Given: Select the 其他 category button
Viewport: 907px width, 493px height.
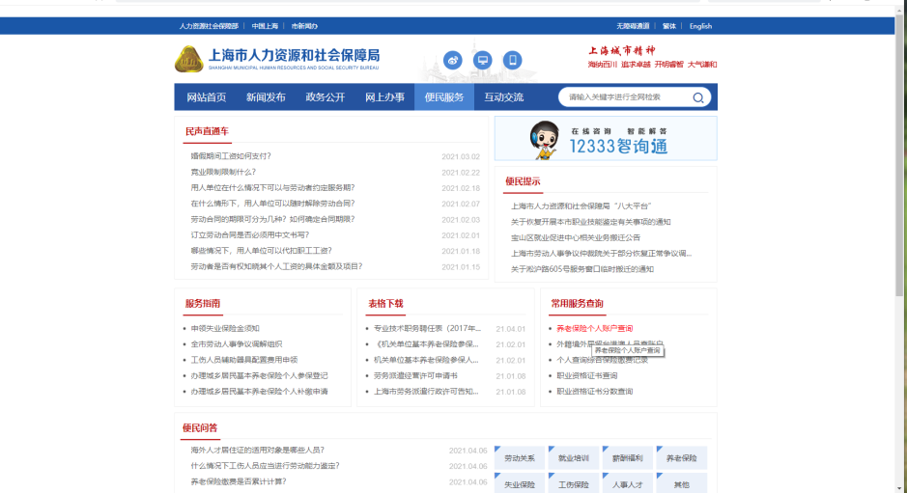Looking at the screenshot, I should (681, 483).
